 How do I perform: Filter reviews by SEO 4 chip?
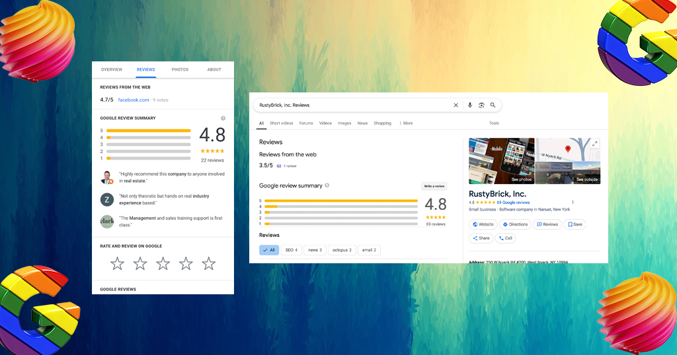pyautogui.click(x=292, y=250)
